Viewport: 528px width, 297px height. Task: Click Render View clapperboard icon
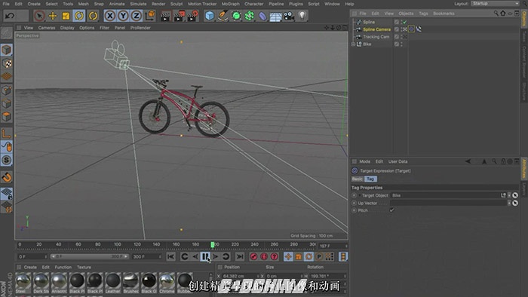coord(165,16)
